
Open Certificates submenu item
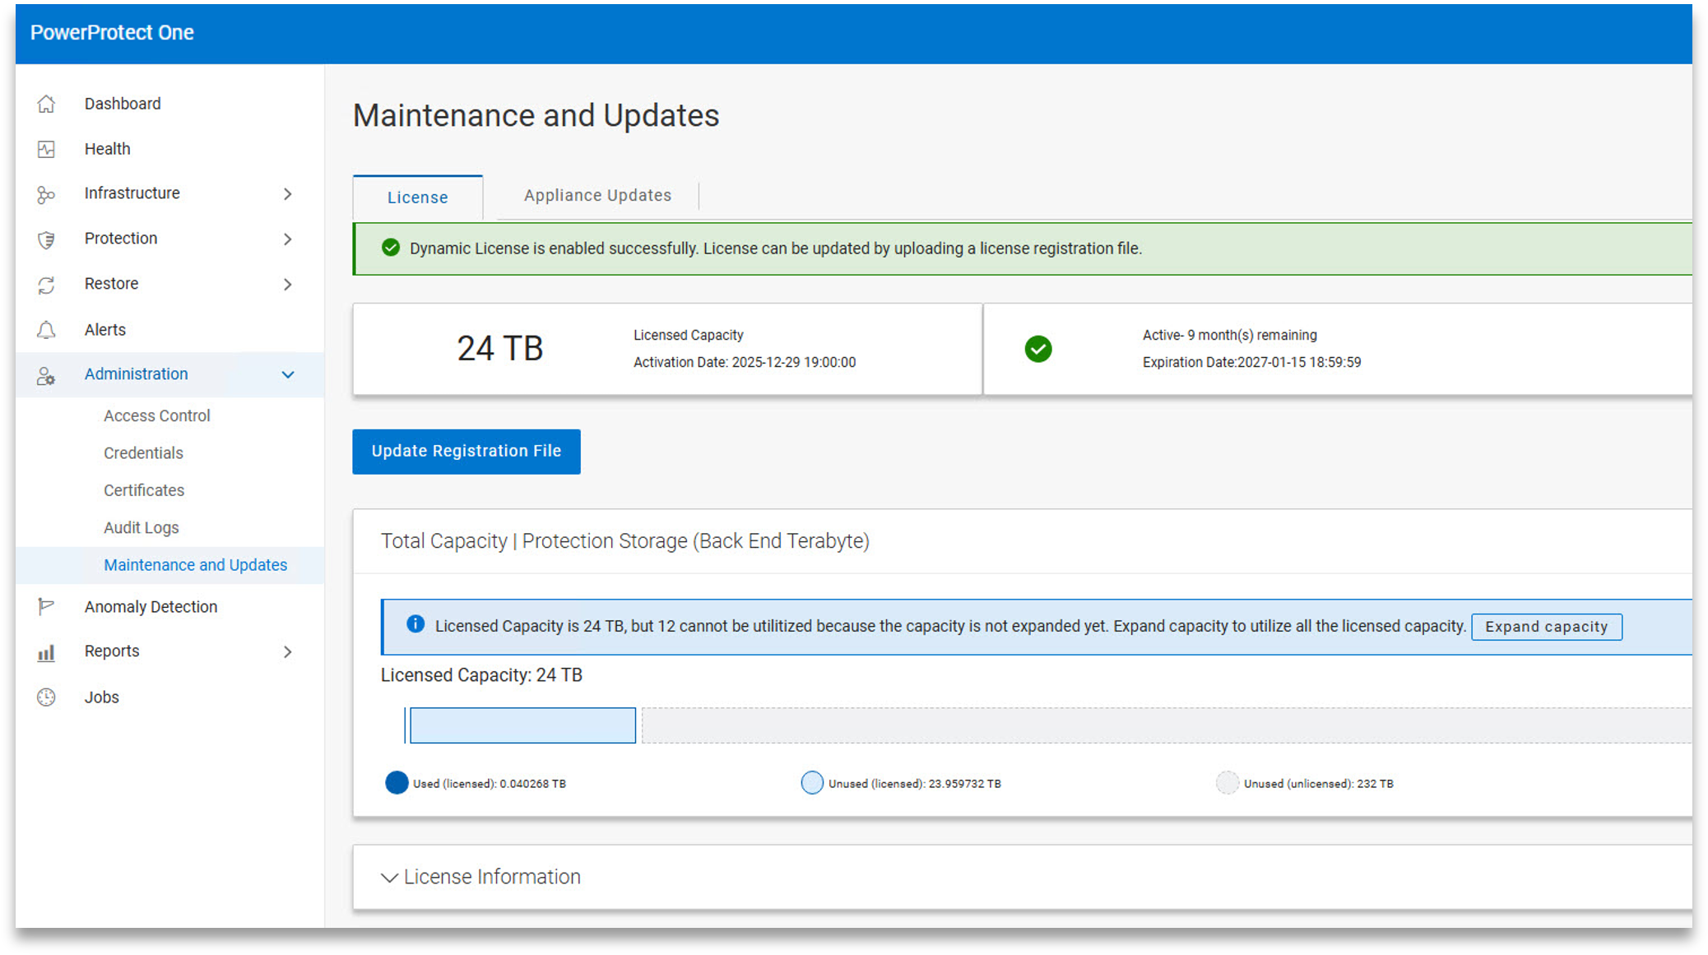coord(144,490)
